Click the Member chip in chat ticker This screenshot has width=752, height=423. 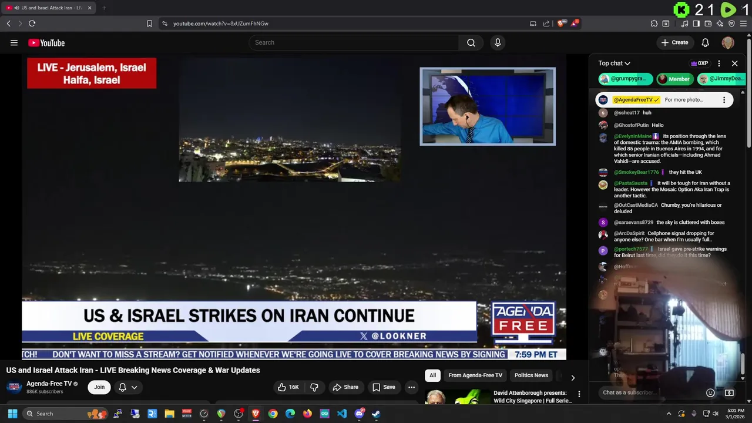click(674, 79)
